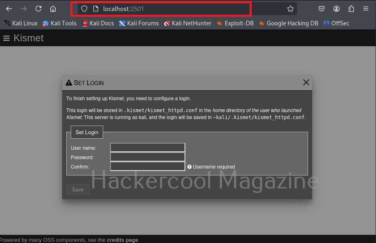Click the page info icon beside URL

tap(96, 9)
